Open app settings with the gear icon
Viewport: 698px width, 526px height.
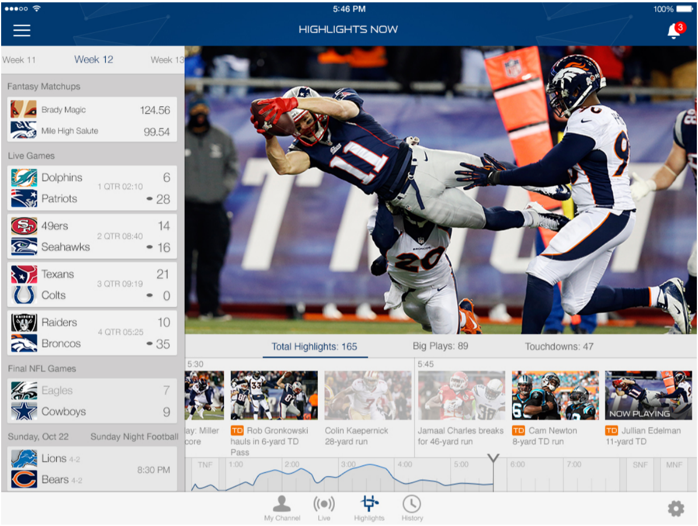click(x=676, y=508)
